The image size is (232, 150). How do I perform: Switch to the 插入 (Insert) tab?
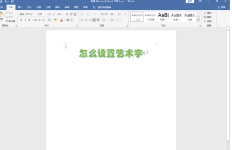pos(20,7)
